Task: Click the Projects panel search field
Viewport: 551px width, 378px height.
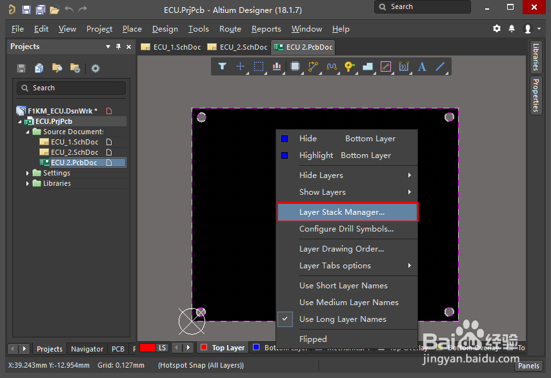Action: (71, 88)
